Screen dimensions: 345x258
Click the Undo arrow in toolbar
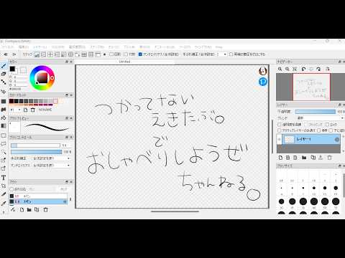[5, 54]
